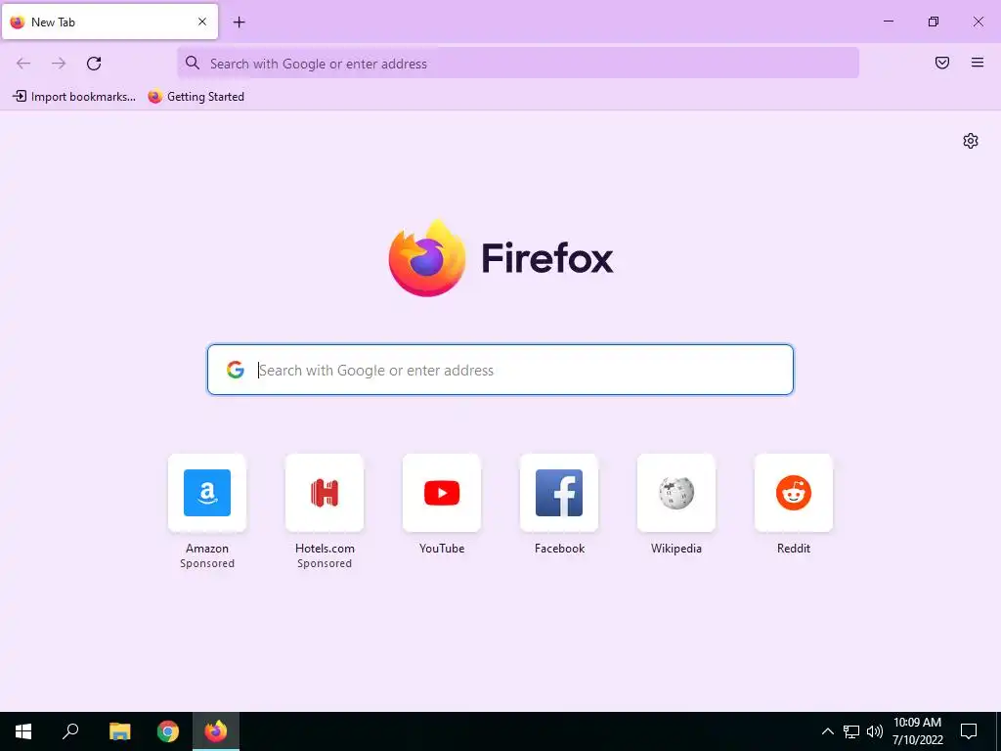Open the Hotels.com shortcut tile
Image resolution: width=1001 pixels, height=751 pixels.
(x=325, y=493)
